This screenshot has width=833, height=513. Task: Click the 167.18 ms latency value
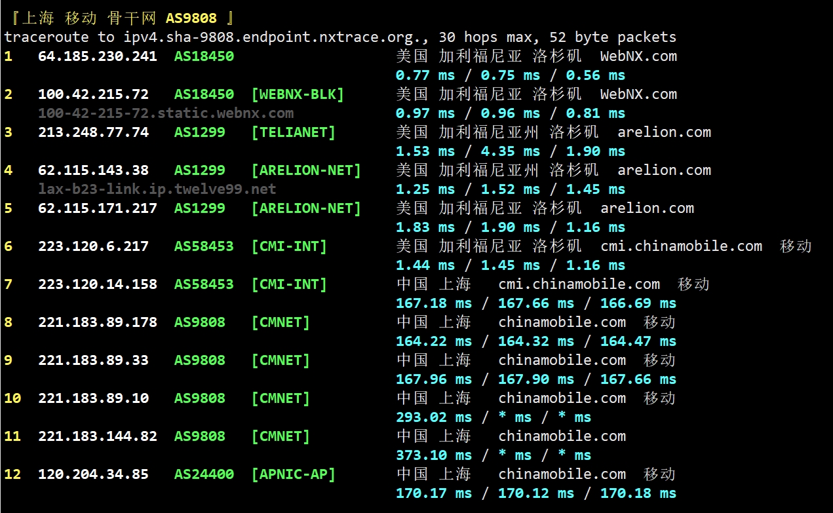point(434,303)
